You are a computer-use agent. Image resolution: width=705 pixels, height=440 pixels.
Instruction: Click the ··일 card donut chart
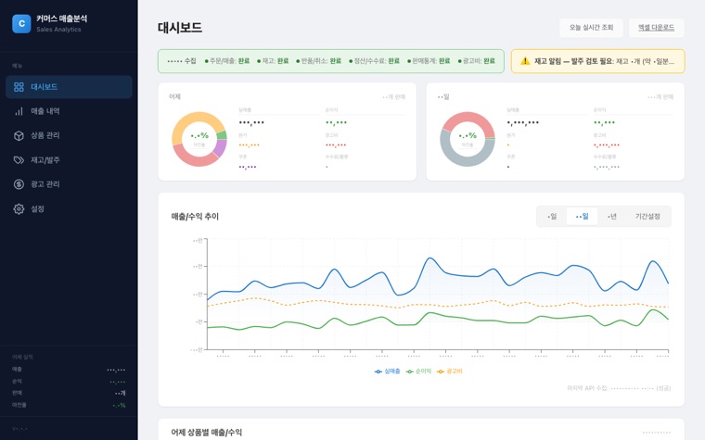click(x=468, y=139)
